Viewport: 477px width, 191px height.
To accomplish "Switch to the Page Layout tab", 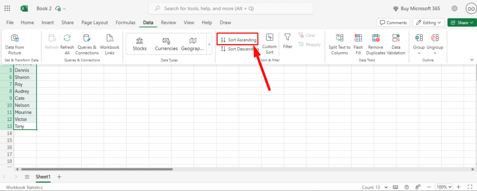I will point(95,22).
